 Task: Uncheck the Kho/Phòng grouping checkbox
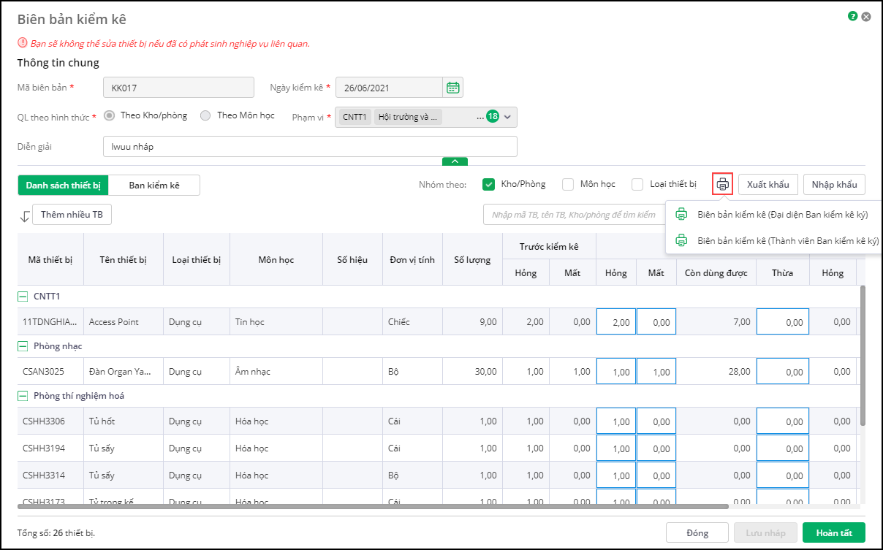(489, 184)
